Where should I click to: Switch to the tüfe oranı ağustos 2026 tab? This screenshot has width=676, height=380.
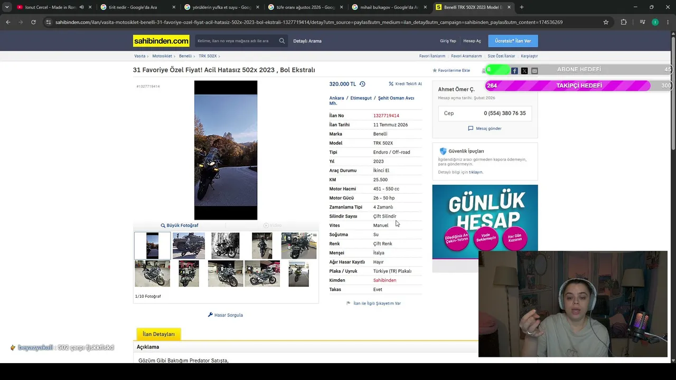pyautogui.click(x=305, y=7)
